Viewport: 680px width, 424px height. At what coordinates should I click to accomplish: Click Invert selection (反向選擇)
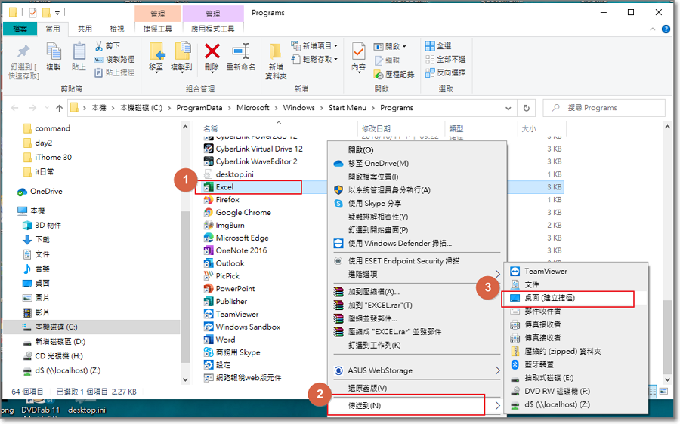click(445, 72)
